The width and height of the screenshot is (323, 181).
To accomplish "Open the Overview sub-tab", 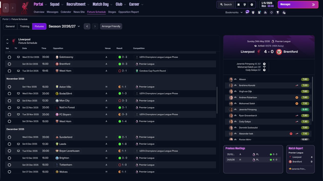I will click(x=39, y=12).
